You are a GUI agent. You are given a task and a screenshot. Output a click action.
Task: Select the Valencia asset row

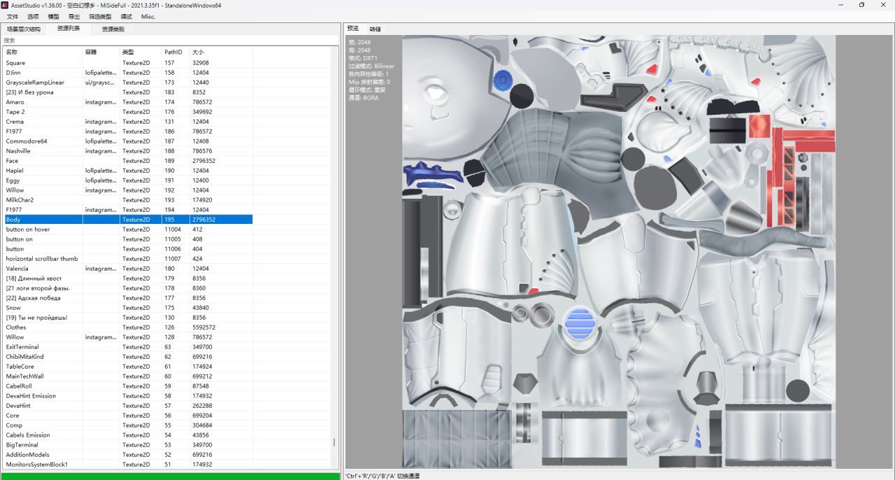click(x=128, y=269)
